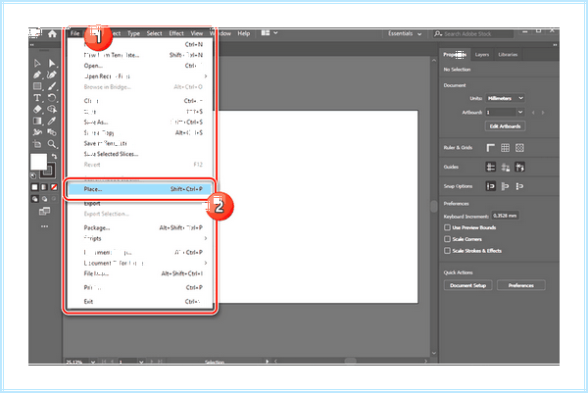Viewport: 588px width, 393px height.
Task: Choose Draw Normal mode
Action: click(x=35, y=199)
